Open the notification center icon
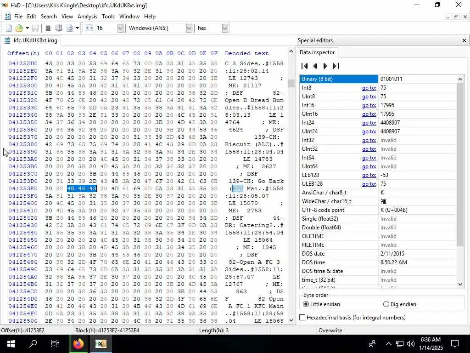 click(455, 344)
